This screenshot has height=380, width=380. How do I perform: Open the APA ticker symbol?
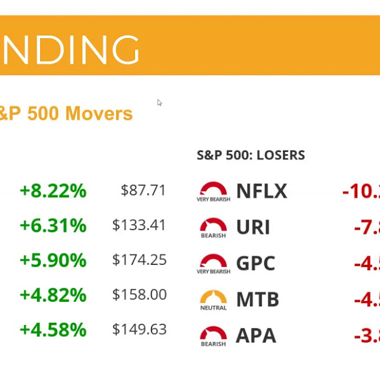[256, 335]
